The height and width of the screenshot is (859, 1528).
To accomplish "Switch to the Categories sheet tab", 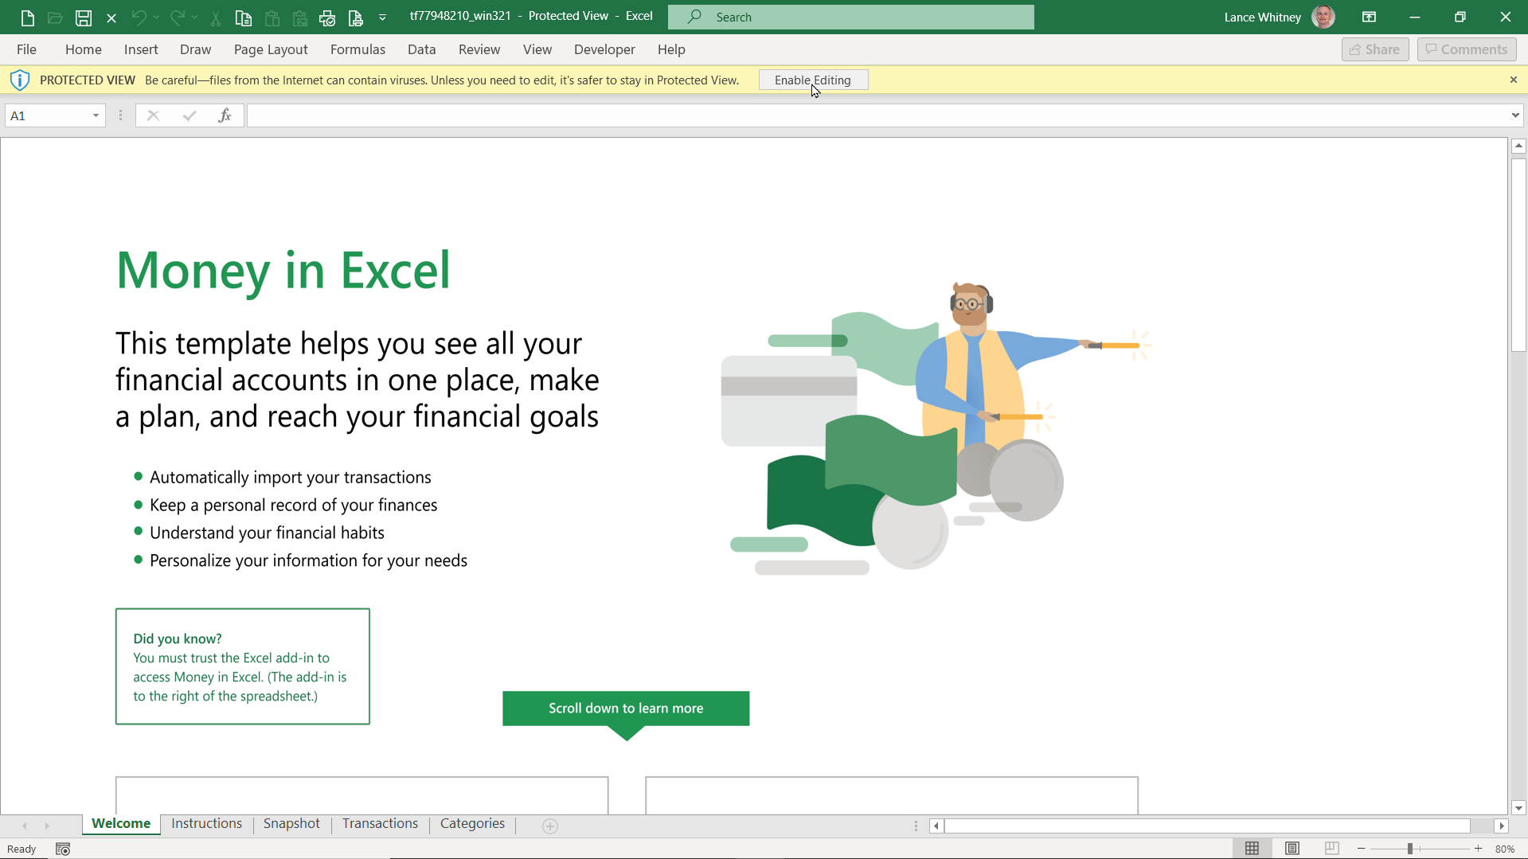I will 472,824.
